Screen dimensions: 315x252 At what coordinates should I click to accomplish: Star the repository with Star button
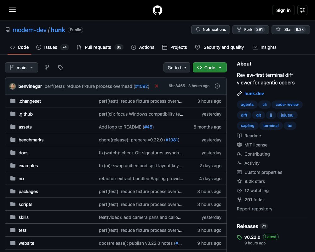point(290,30)
